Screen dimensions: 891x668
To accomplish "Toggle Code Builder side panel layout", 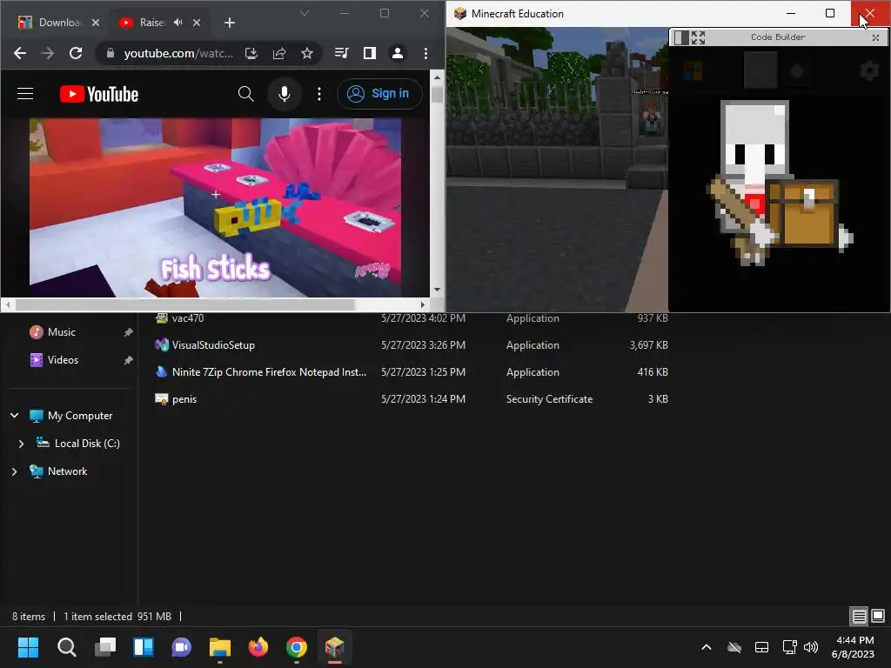I will point(681,37).
